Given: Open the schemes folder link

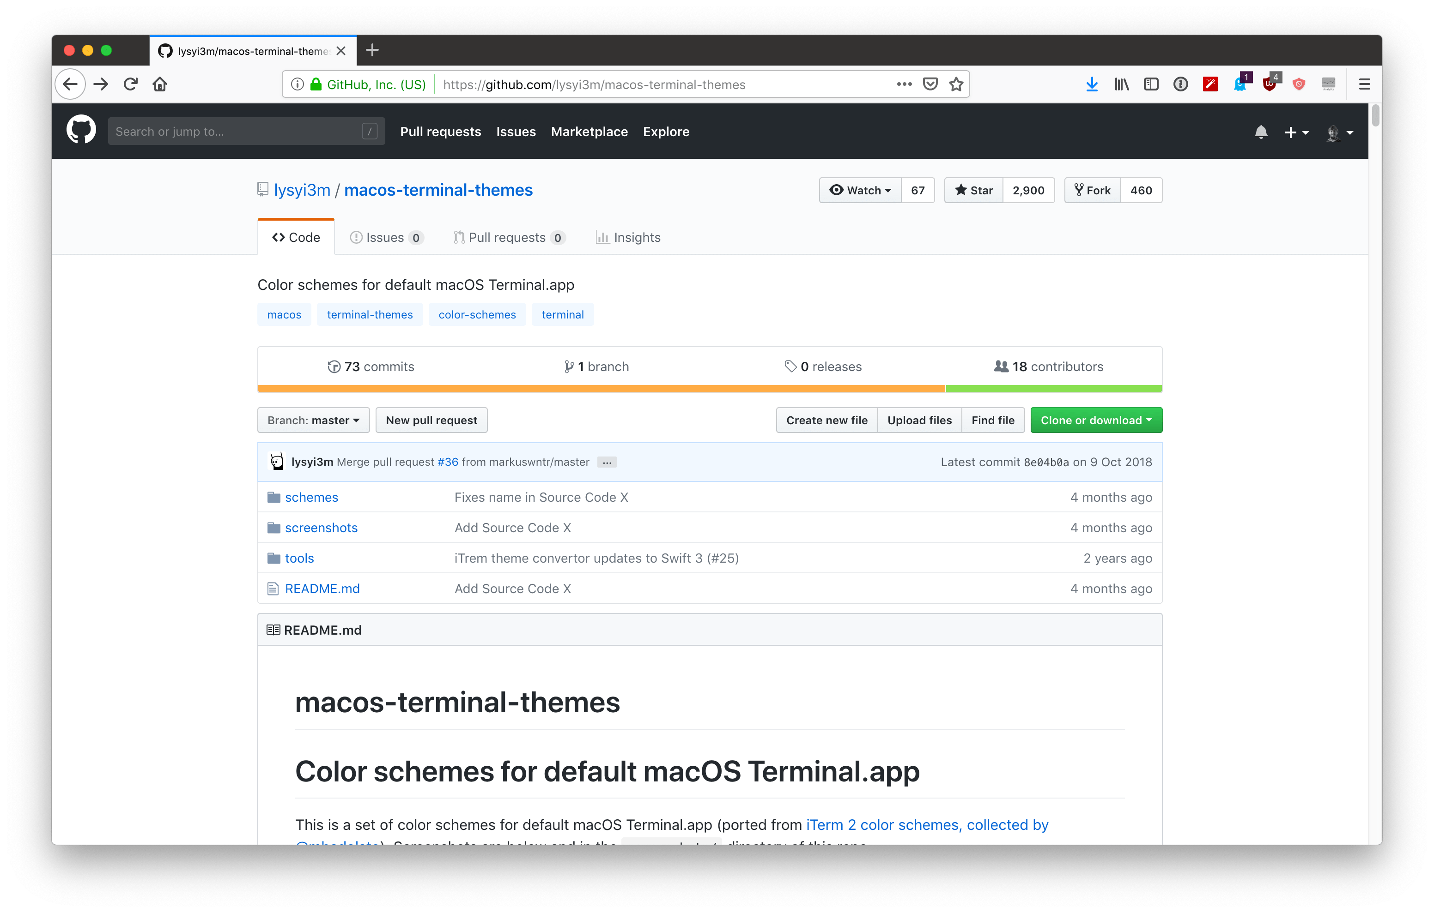Looking at the screenshot, I should [x=311, y=497].
